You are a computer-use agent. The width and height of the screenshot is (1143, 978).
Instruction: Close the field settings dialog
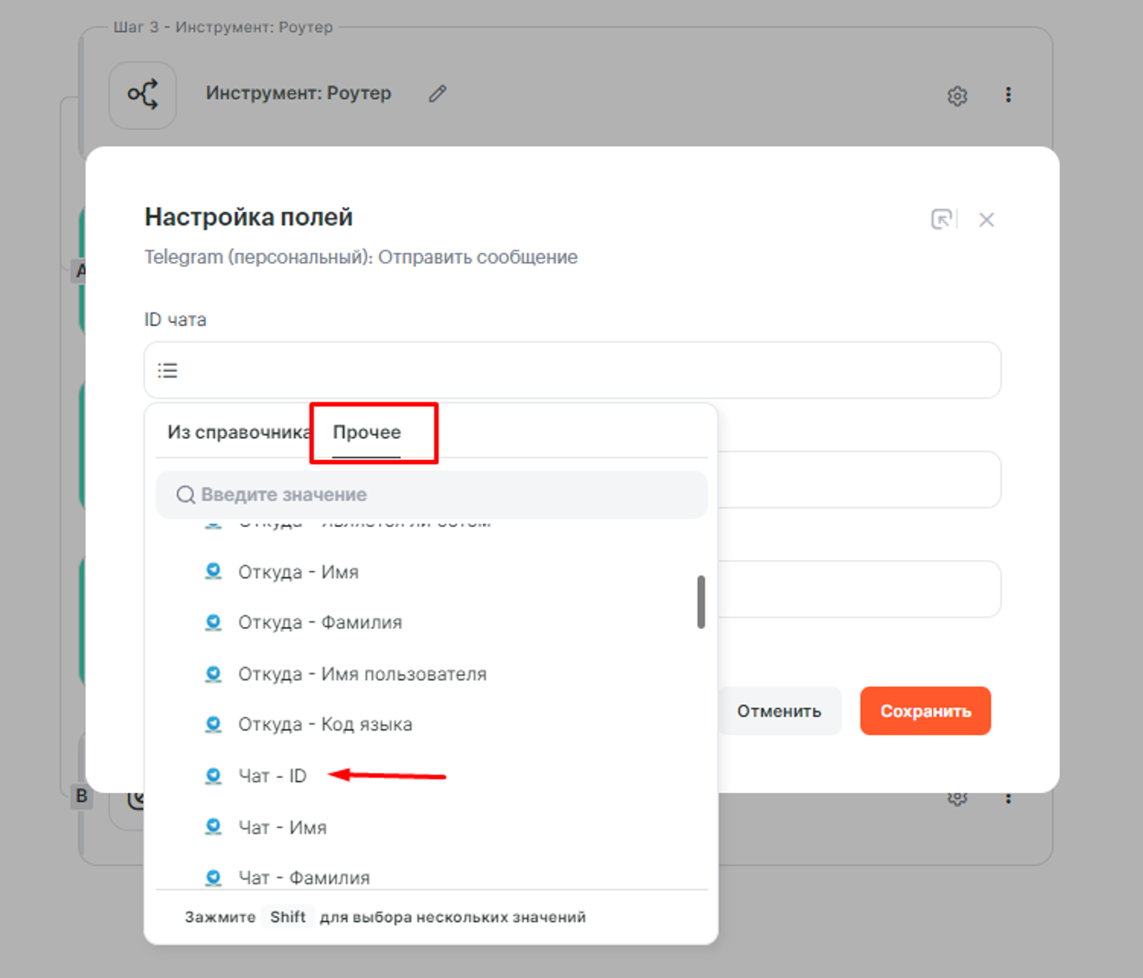987,219
